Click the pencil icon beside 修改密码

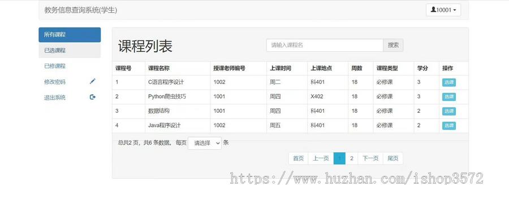[93, 82]
